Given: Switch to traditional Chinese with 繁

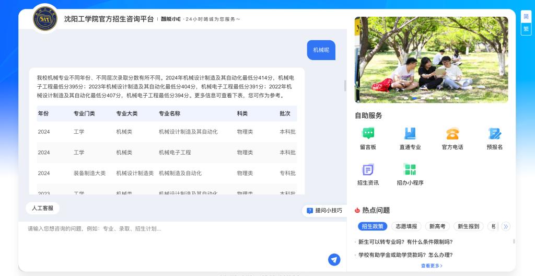Looking at the screenshot, I should click(526, 29).
